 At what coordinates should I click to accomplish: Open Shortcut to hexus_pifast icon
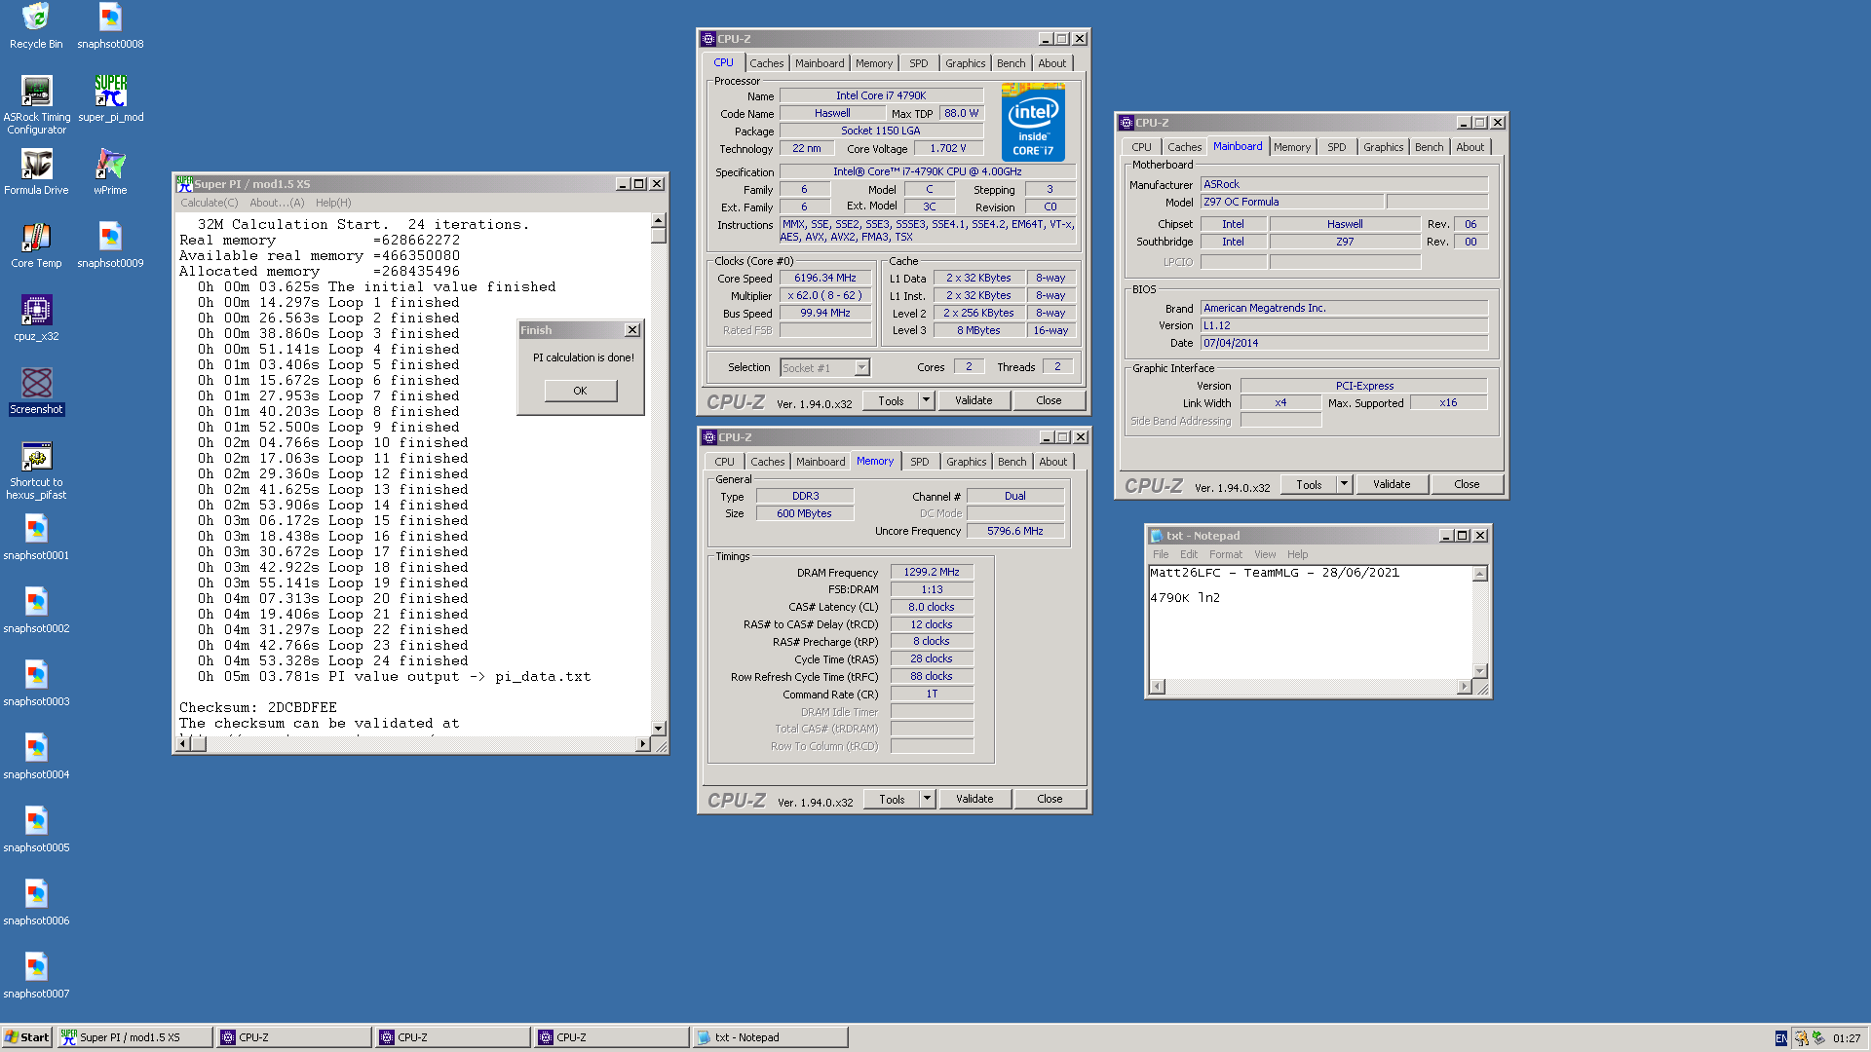click(x=36, y=470)
